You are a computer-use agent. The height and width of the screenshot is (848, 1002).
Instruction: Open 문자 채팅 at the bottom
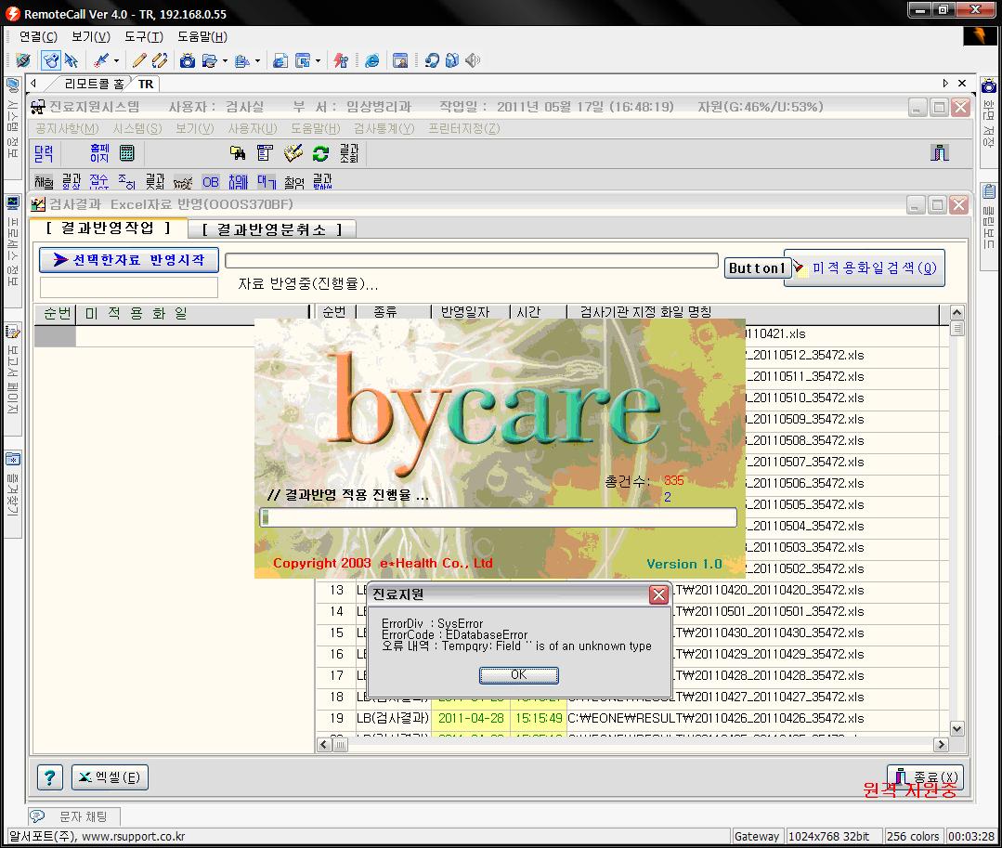pos(82,816)
